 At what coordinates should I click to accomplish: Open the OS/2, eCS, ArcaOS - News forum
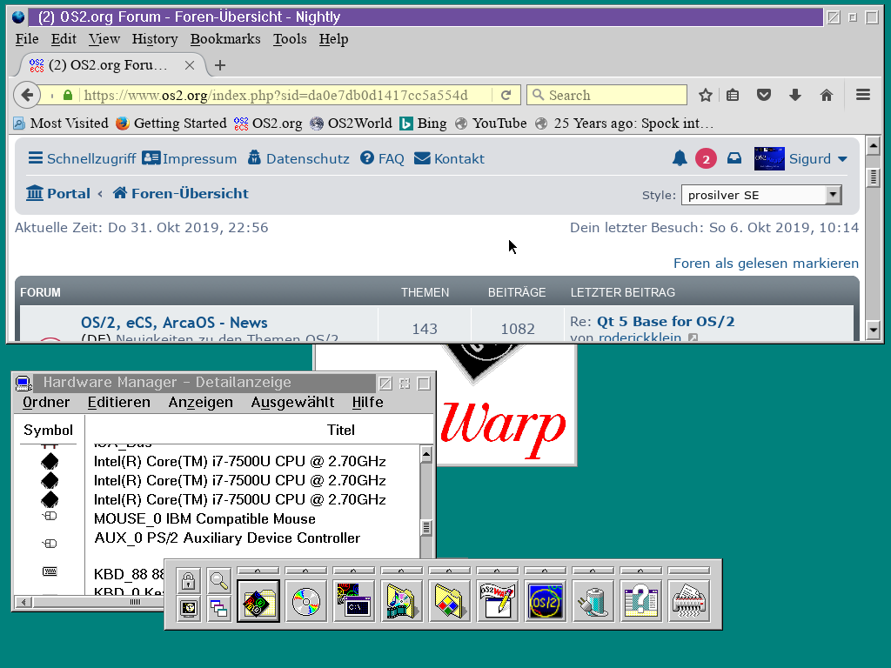click(174, 323)
